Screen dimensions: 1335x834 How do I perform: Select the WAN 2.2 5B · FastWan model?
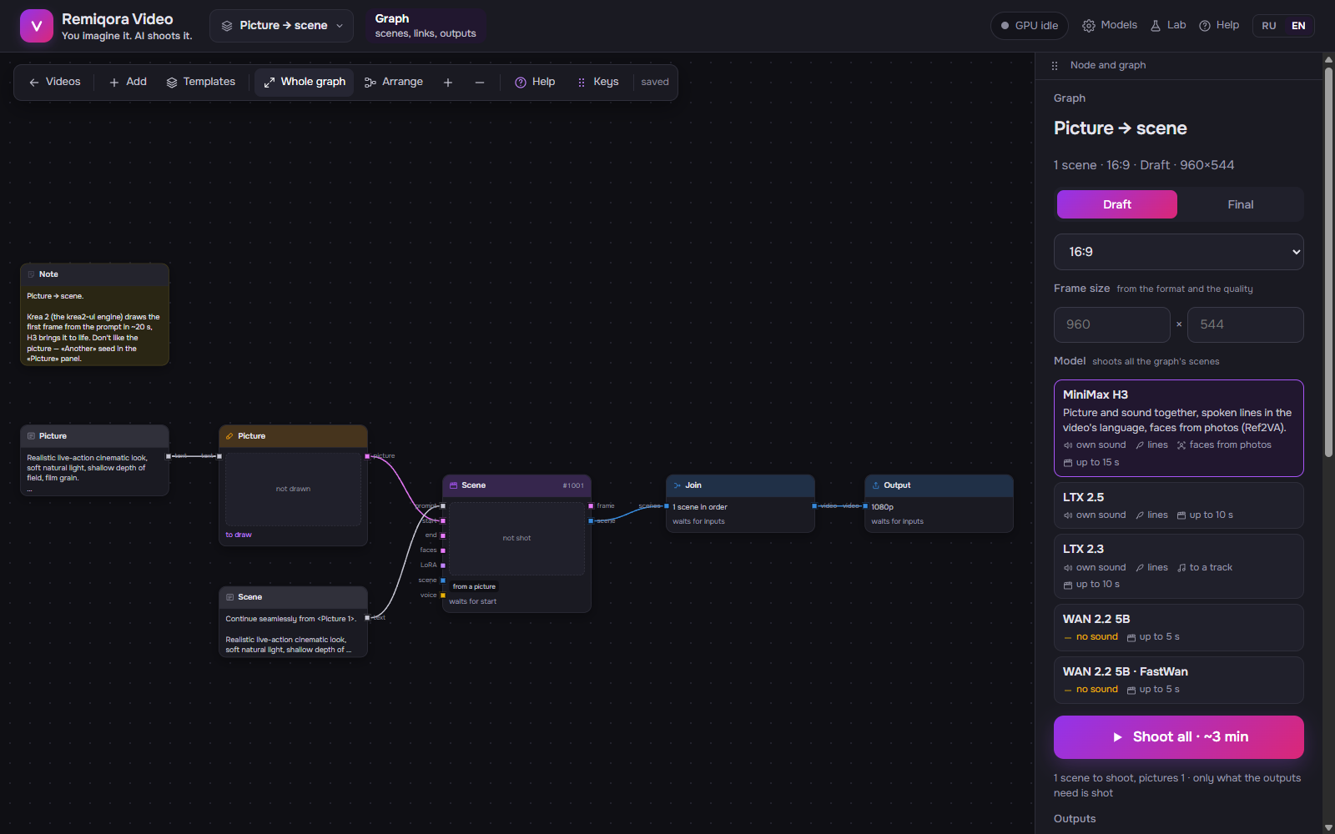pyautogui.click(x=1179, y=680)
